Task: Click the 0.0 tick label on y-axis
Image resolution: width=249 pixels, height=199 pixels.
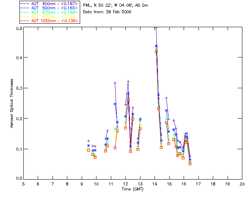Action: 18,179
